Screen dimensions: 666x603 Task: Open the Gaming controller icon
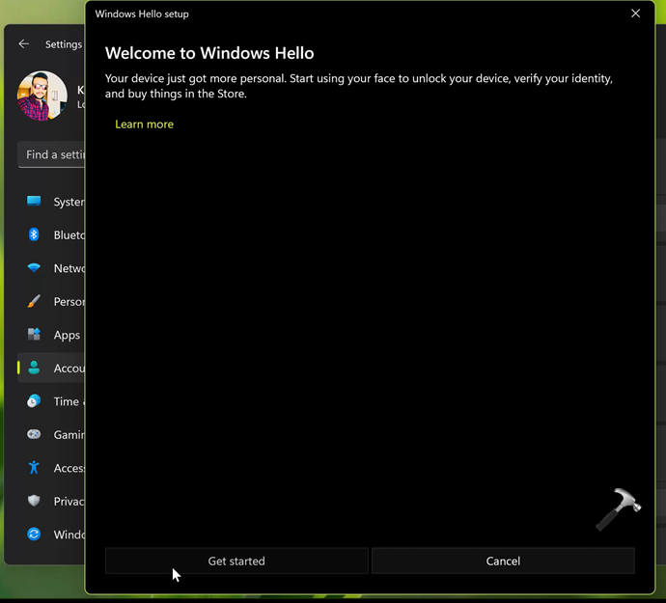(x=34, y=434)
